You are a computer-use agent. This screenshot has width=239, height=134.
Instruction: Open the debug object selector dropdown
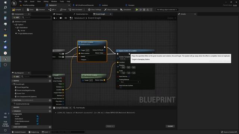(167, 10)
